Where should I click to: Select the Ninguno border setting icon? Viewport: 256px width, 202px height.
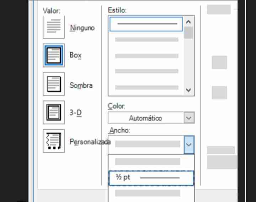pos(54,27)
